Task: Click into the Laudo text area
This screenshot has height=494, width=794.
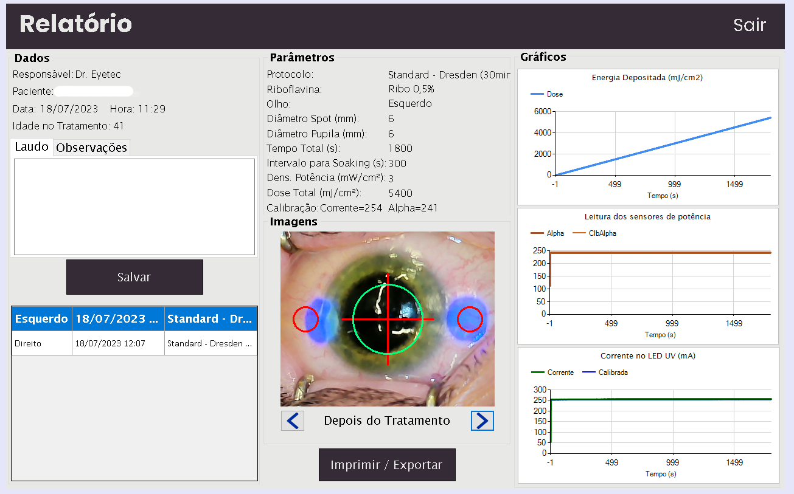Action: click(134, 207)
